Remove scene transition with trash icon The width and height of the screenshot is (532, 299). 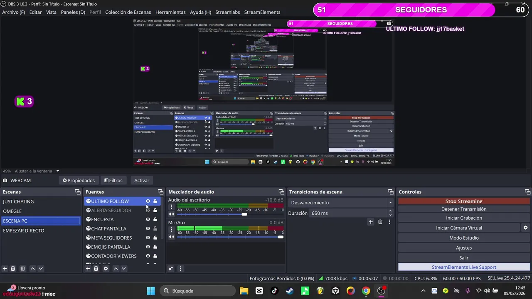point(380,222)
